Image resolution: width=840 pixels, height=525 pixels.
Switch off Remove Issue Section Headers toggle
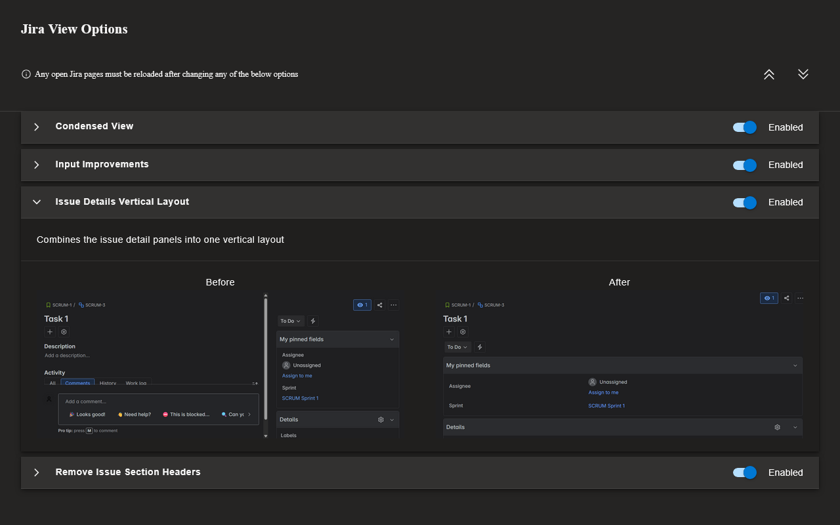[x=745, y=472]
